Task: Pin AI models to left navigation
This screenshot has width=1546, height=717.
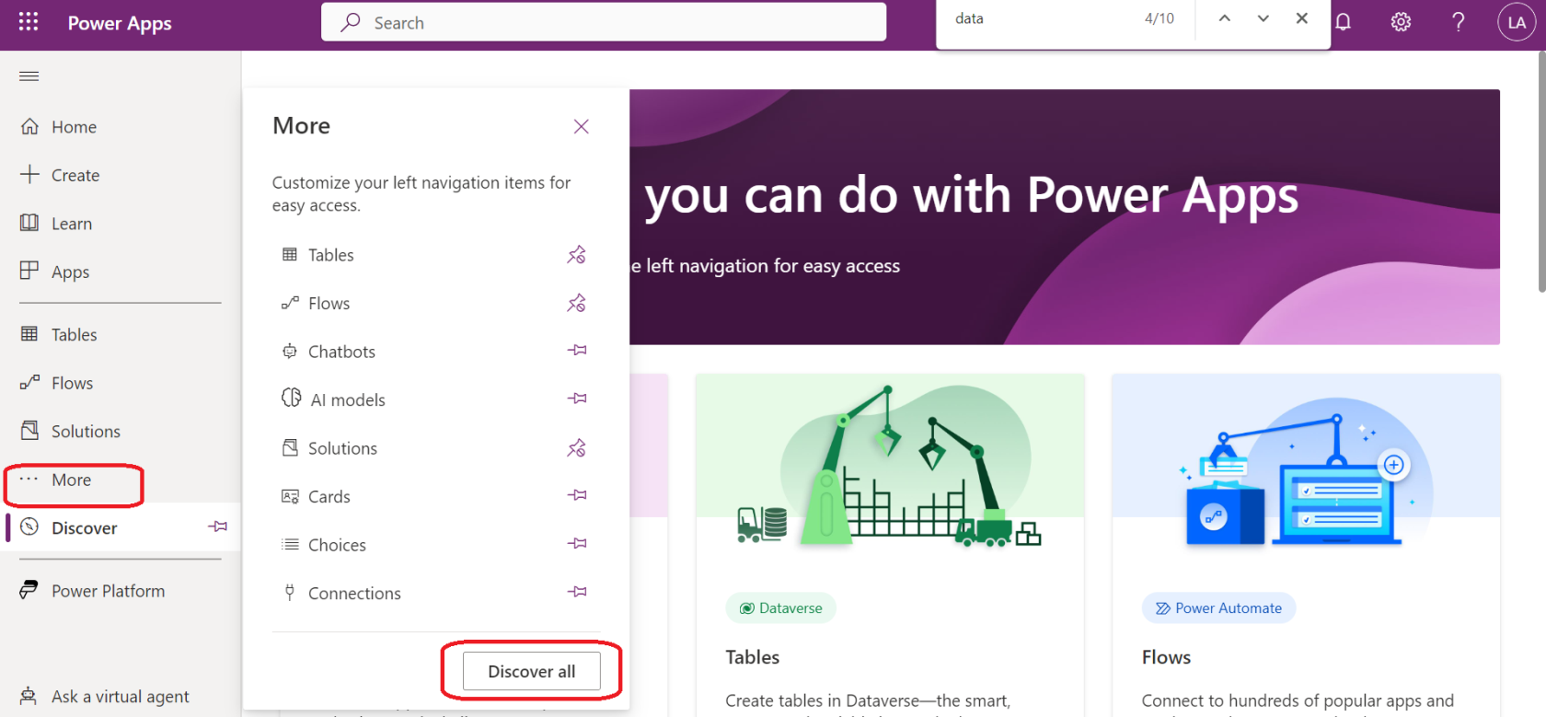Action: tap(577, 399)
